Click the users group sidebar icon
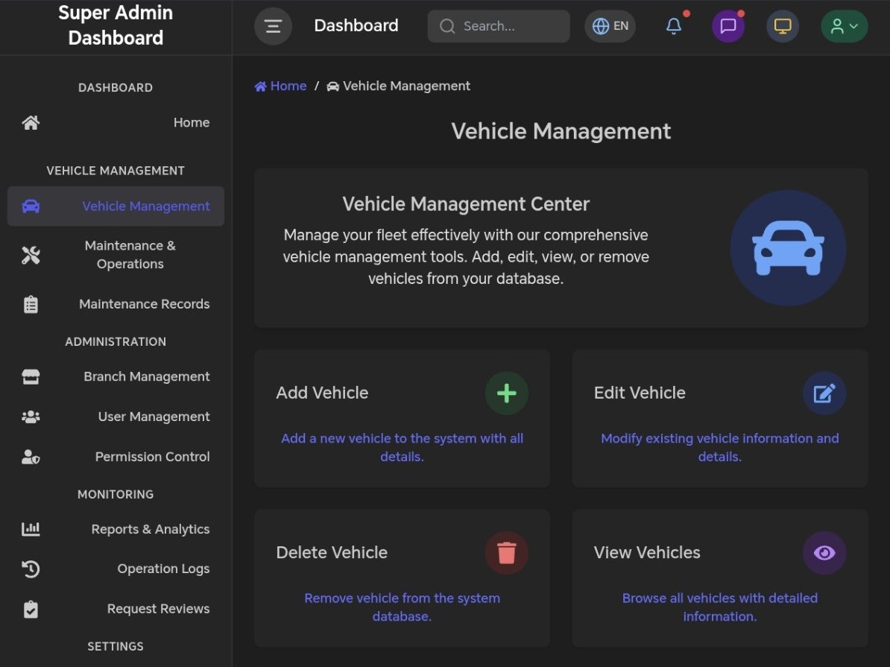 (31, 417)
